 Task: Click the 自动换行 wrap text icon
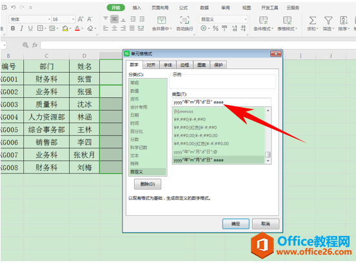(184, 21)
